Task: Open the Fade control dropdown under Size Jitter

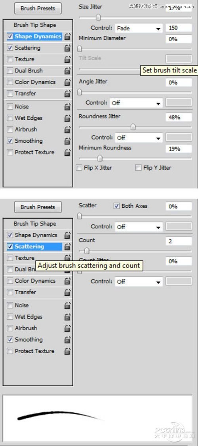Action: [139, 28]
